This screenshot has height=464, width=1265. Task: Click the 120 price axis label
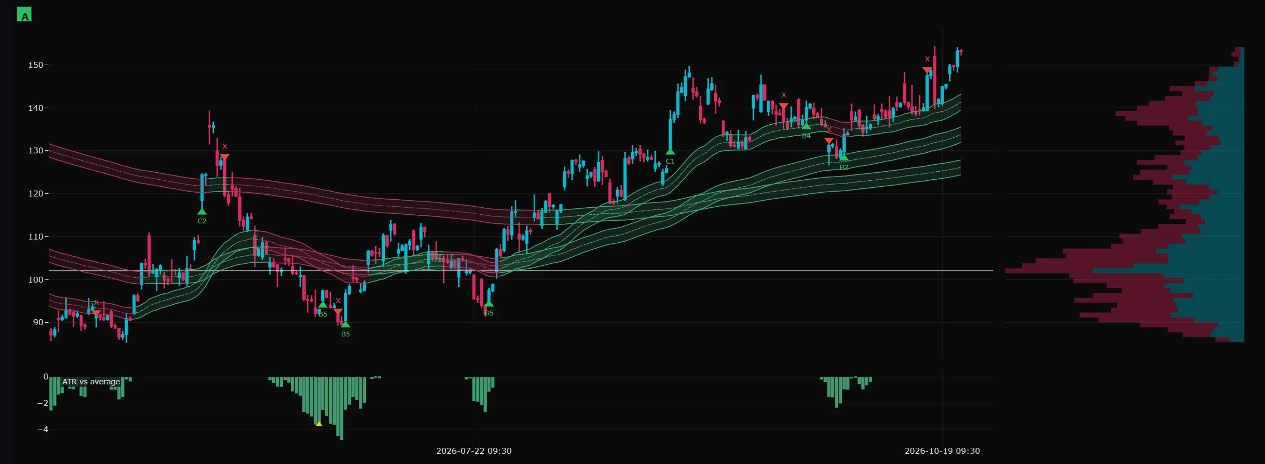[36, 194]
